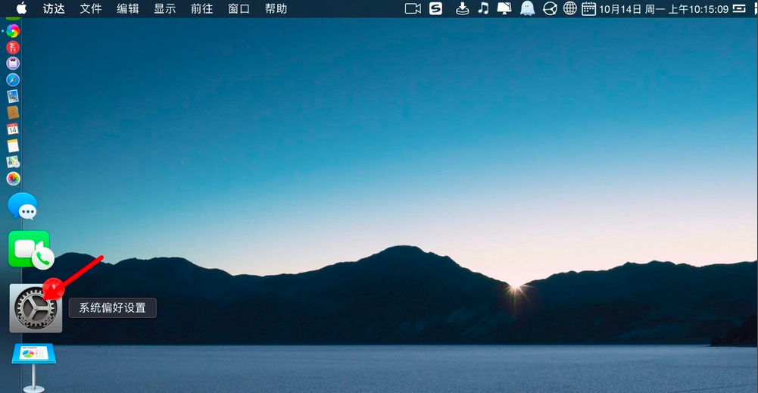This screenshot has height=393, width=758.
Task: Open the 编辑 menu
Action: pos(128,8)
